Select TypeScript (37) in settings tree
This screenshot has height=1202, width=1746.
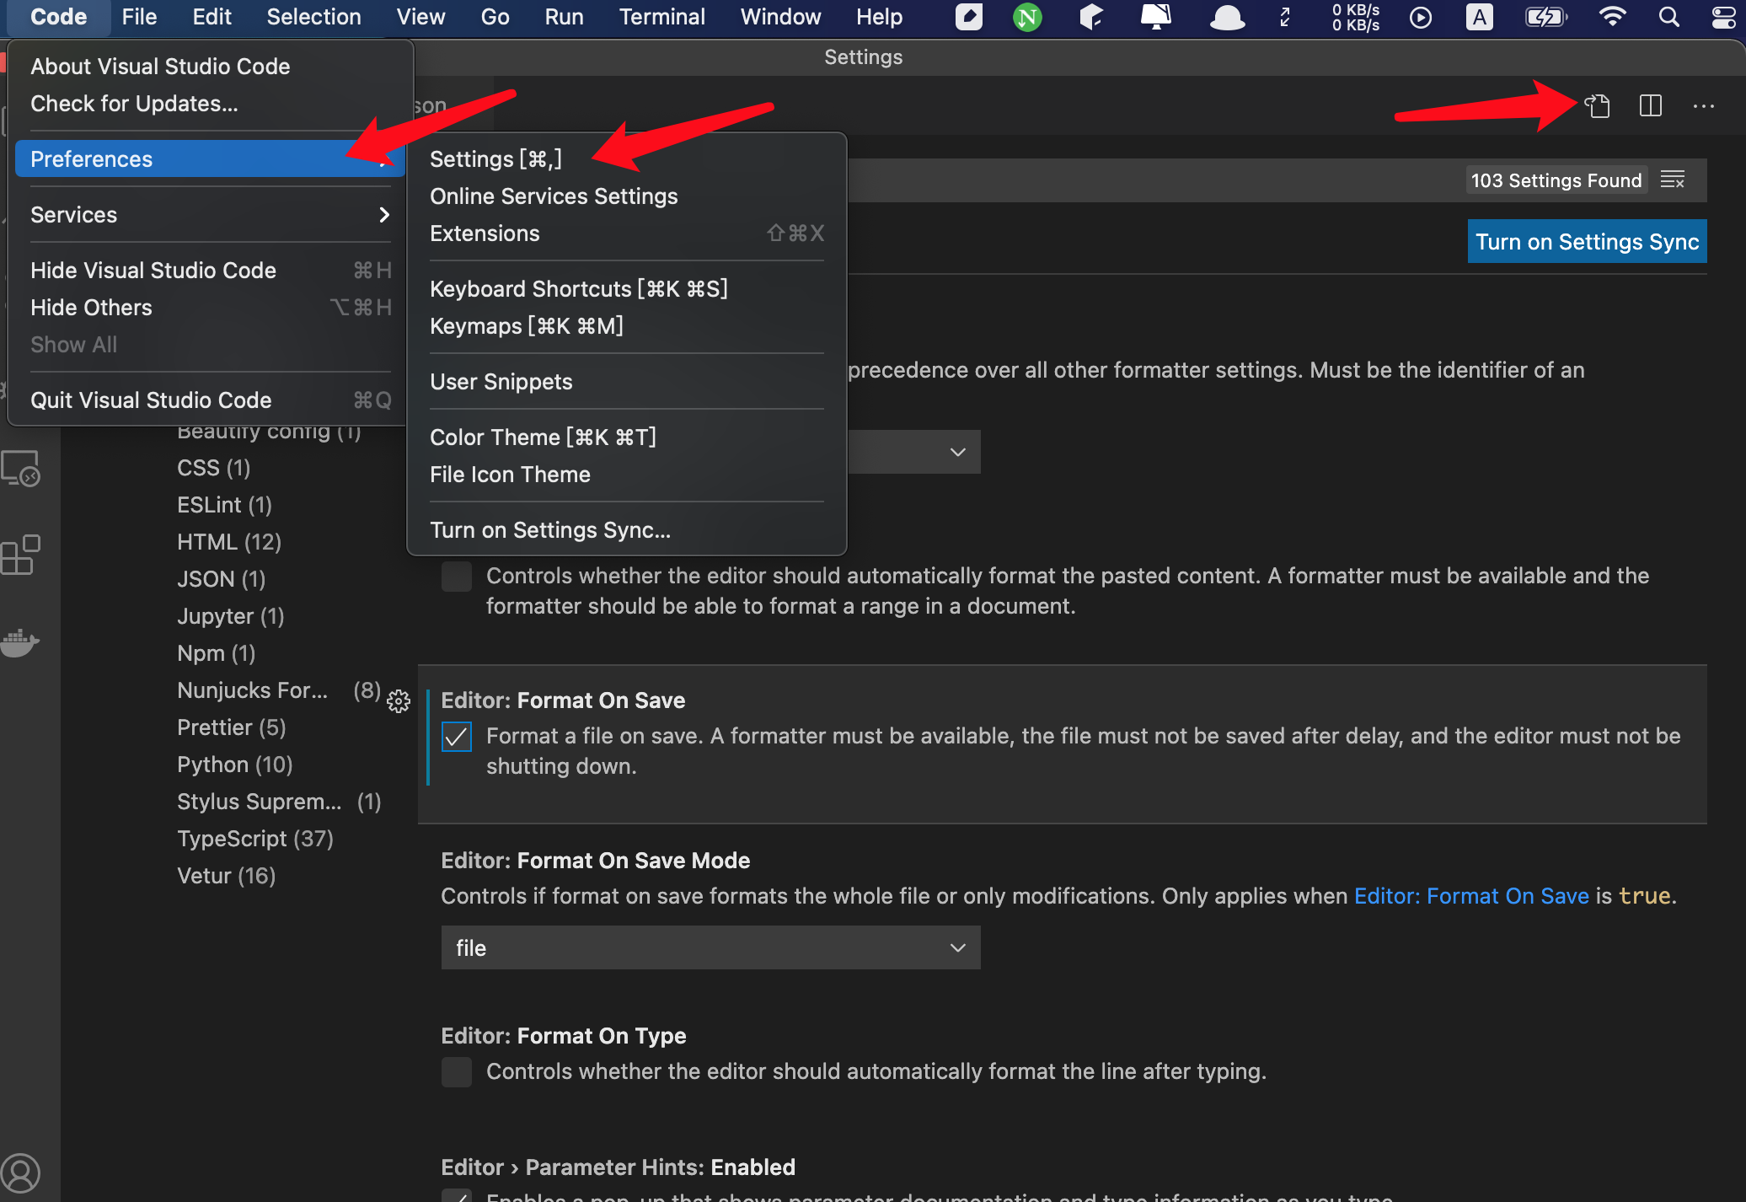[x=254, y=839]
